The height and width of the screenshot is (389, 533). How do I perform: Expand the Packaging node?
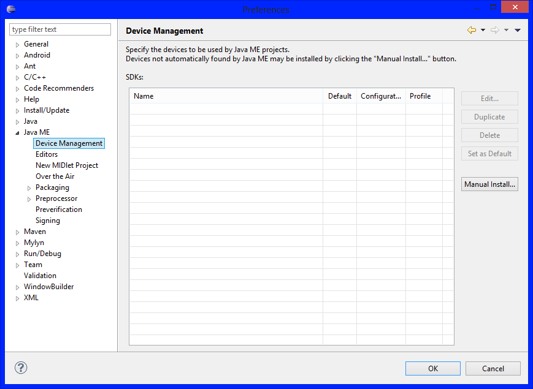(x=28, y=187)
